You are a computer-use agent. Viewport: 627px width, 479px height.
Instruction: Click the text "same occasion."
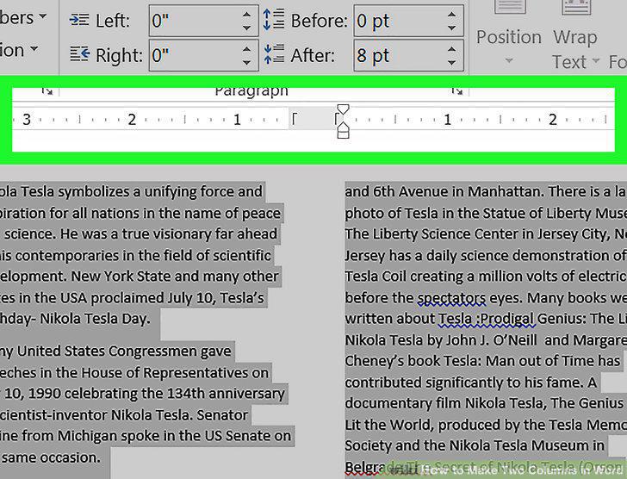coord(51,457)
